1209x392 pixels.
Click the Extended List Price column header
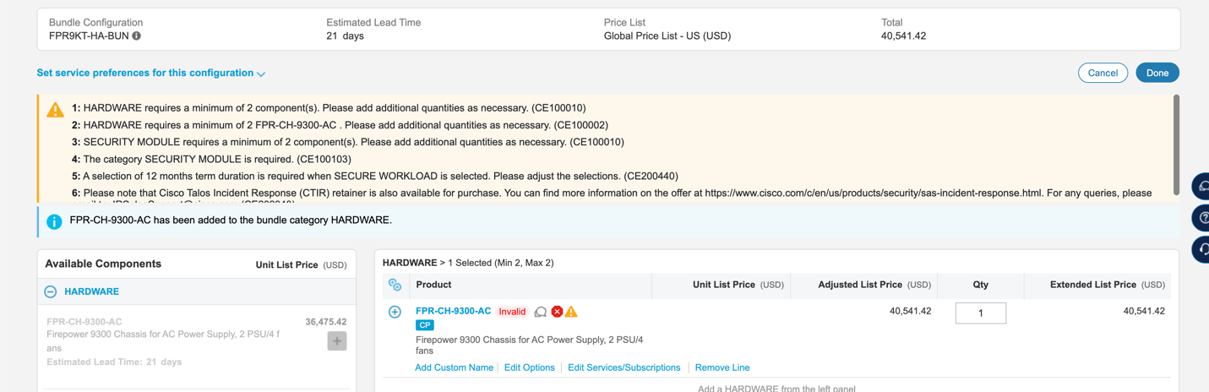point(1108,285)
